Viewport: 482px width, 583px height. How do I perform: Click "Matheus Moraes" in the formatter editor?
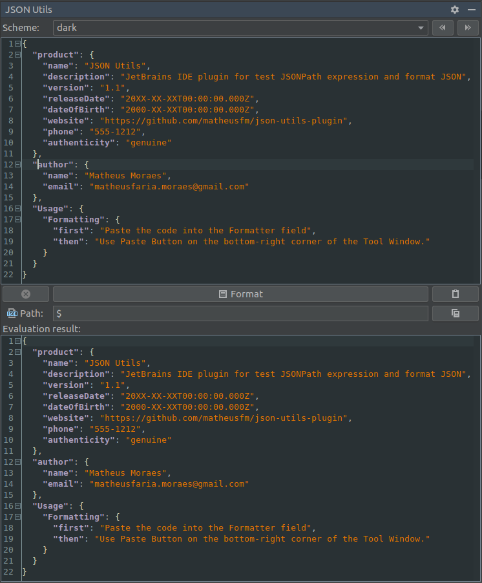tap(125, 176)
